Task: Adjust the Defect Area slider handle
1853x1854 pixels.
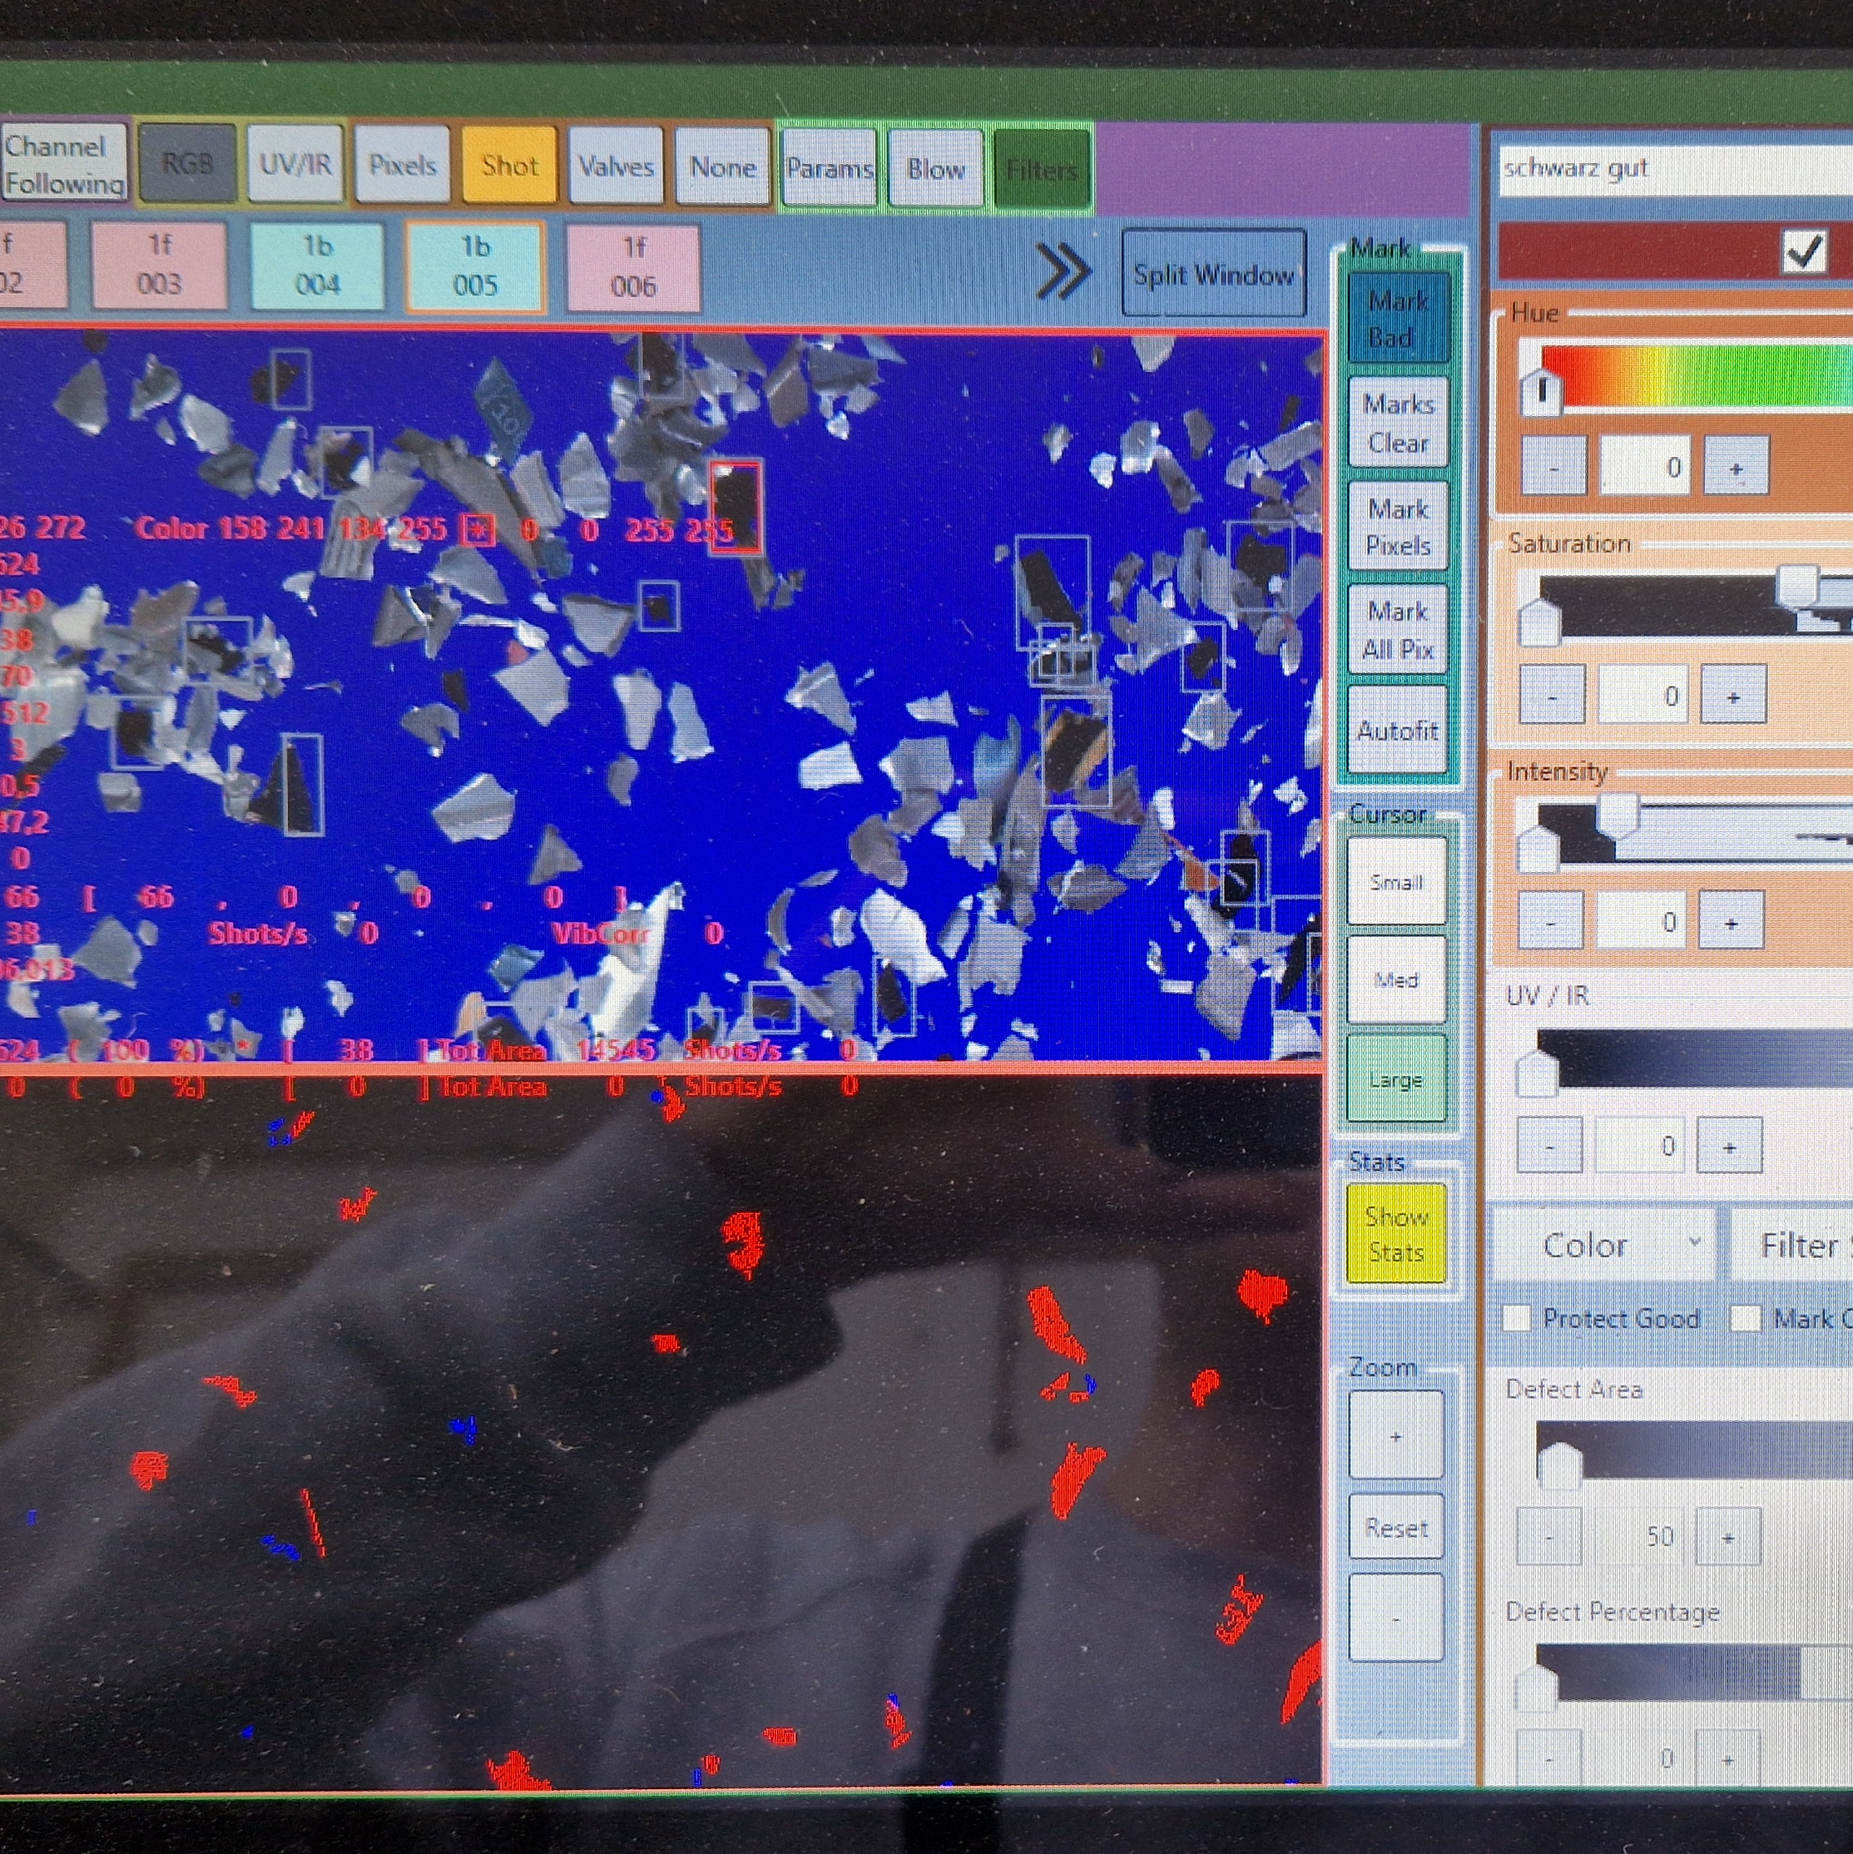Action: (x=1559, y=1465)
